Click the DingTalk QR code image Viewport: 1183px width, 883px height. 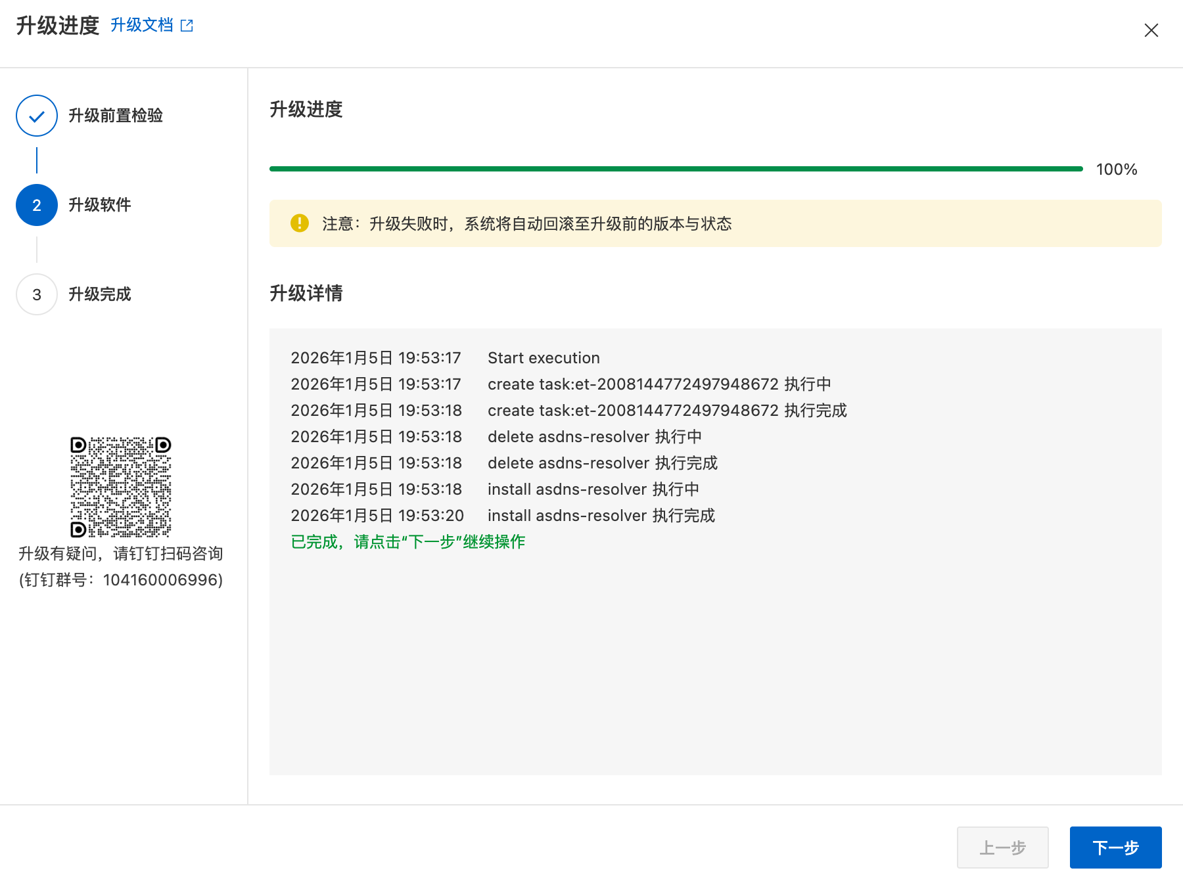click(121, 487)
